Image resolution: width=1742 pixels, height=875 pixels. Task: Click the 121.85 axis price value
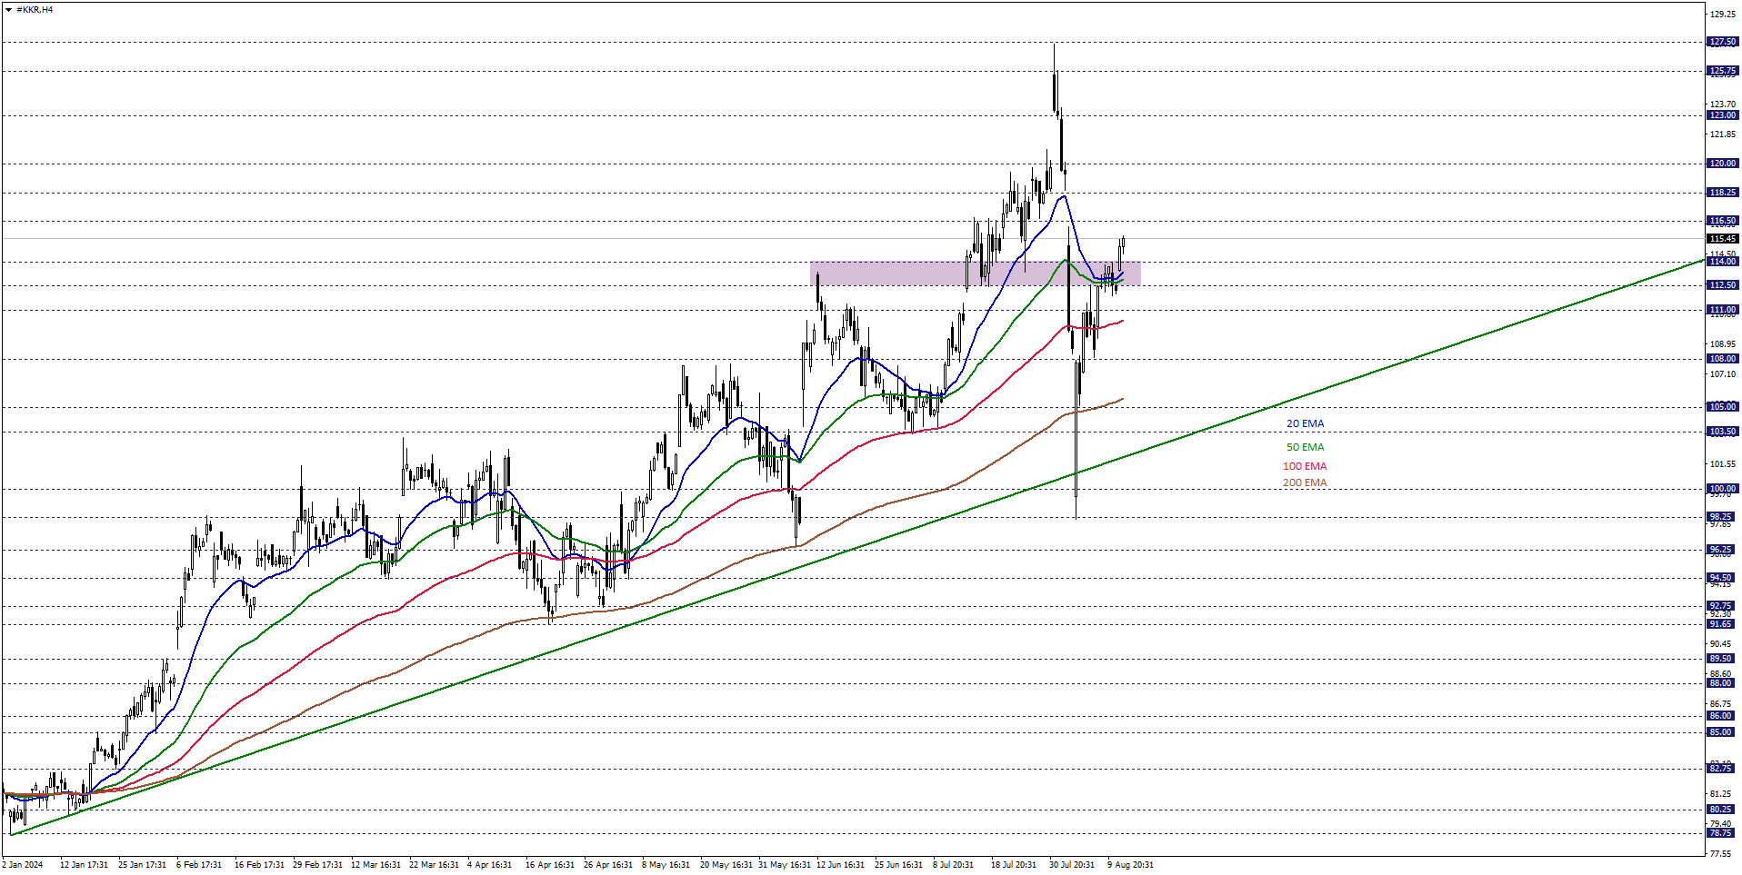pyautogui.click(x=1723, y=134)
